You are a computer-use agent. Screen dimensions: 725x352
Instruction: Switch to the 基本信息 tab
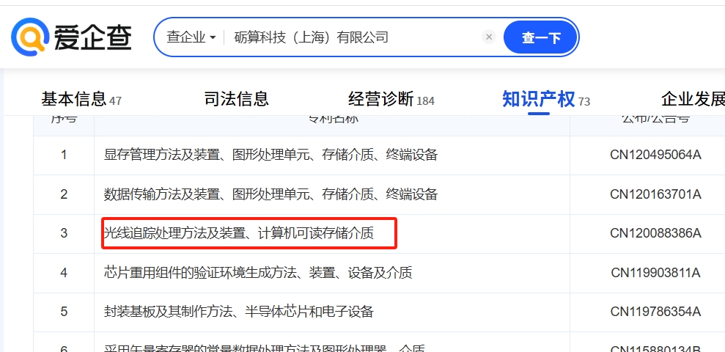click(x=81, y=99)
